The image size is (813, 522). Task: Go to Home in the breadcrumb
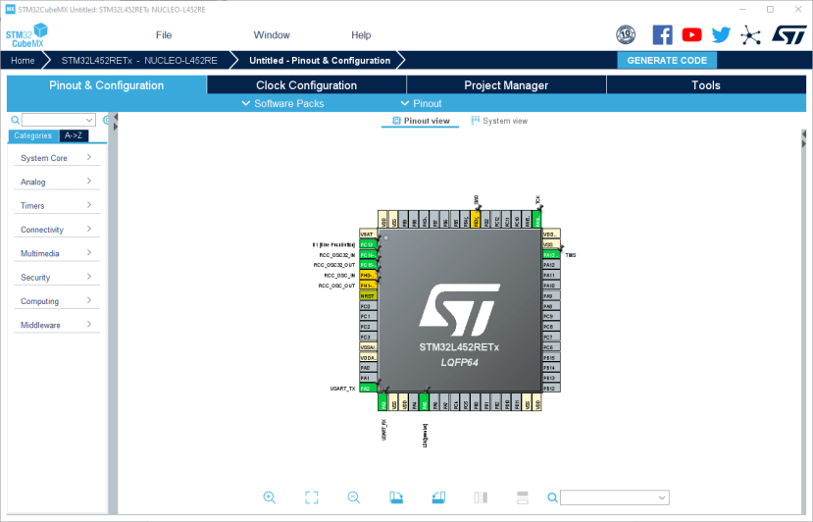click(23, 60)
